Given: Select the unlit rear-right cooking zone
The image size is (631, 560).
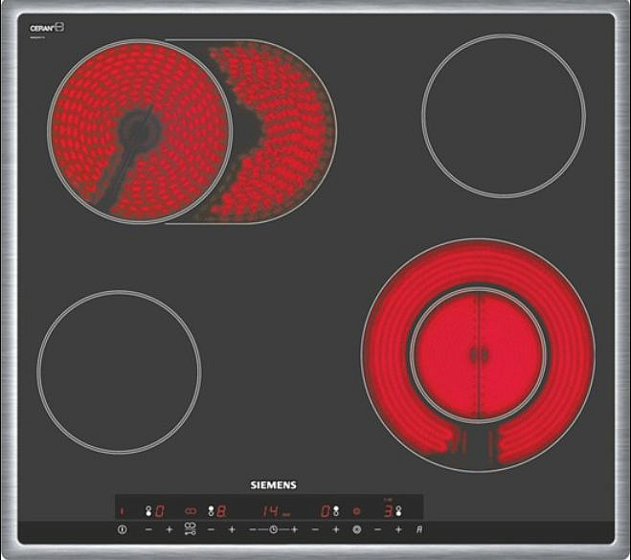Looking at the screenshot, I should click(x=503, y=116).
